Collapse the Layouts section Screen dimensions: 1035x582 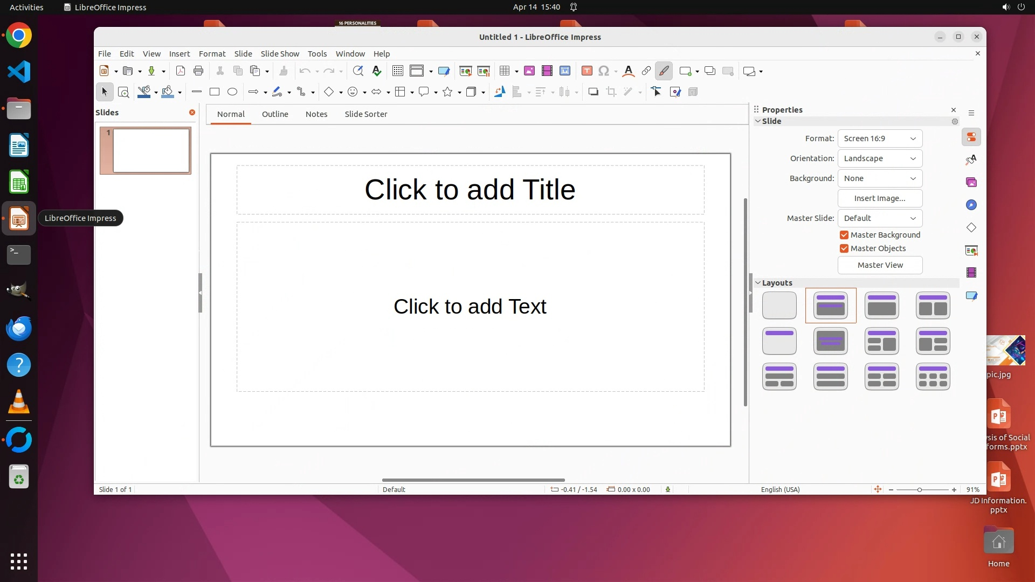tap(758, 283)
